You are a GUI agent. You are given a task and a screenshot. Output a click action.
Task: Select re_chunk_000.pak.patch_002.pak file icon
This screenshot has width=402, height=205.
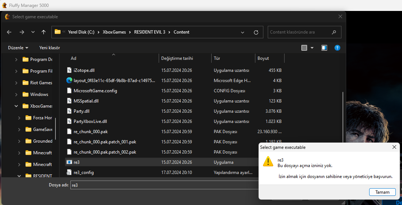click(69, 152)
